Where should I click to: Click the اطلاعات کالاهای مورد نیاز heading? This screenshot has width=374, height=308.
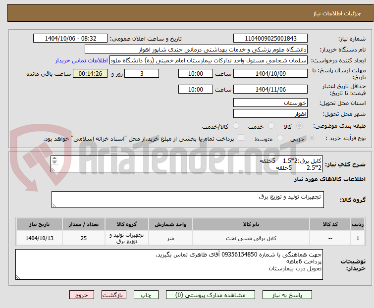pos(329,179)
